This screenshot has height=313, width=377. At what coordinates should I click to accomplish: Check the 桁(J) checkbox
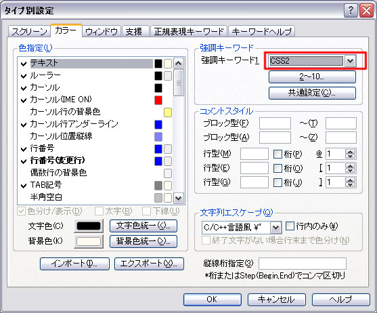(278, 182)
